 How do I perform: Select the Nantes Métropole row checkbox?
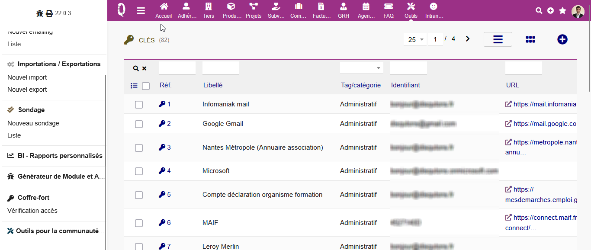[139, 148]
